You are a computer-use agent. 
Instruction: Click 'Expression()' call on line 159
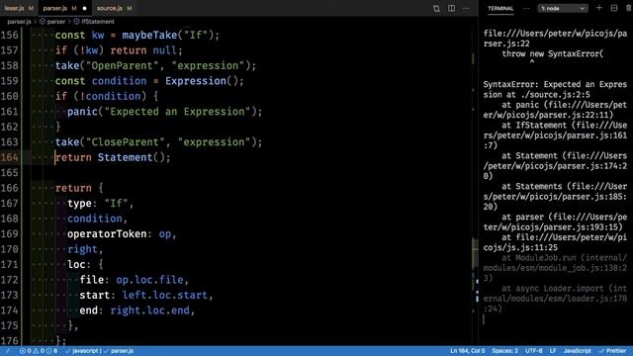202,81
